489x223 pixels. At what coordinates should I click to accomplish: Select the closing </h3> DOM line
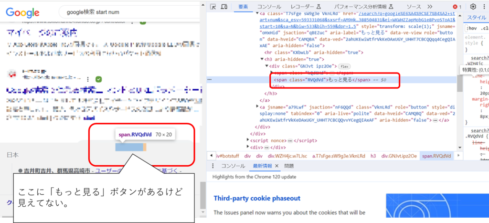click(x=270, y=93)
